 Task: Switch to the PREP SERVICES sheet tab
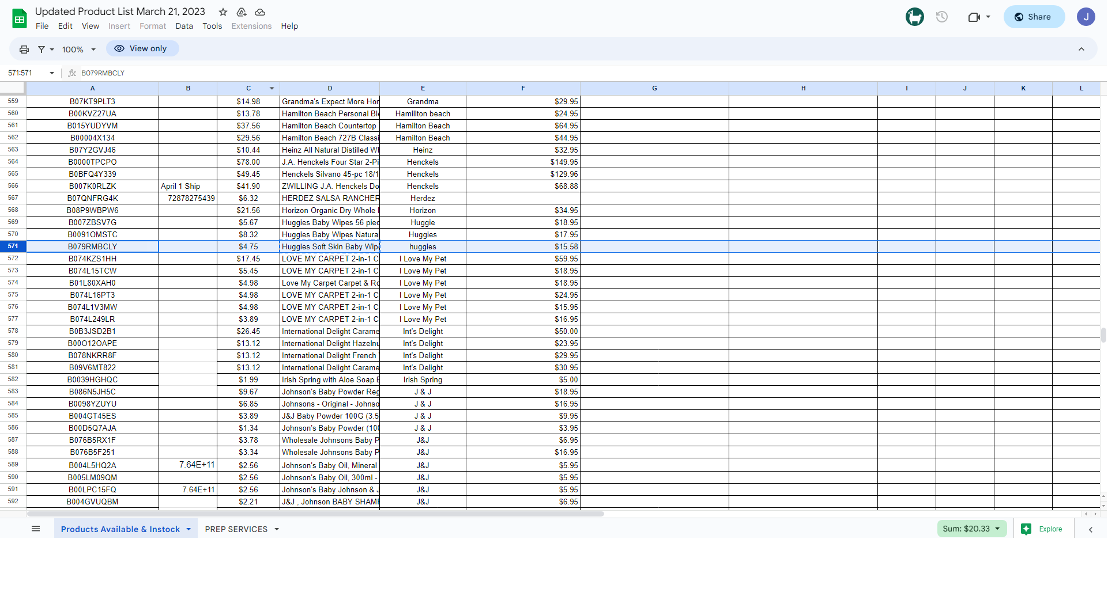[x=236, y=530]
